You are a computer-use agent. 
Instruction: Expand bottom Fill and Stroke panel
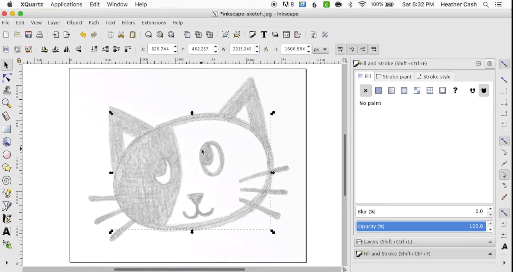coord(424,254)
